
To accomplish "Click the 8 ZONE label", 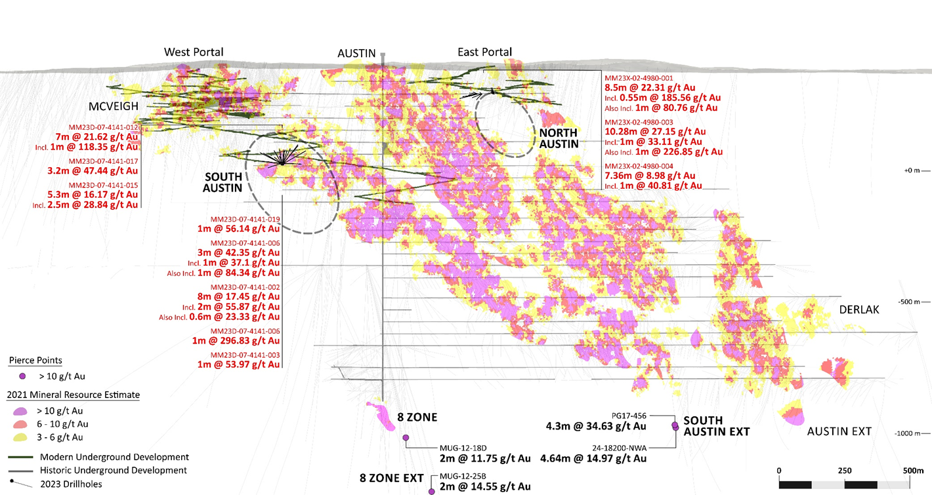I will pyautogui.click(x=417, y=417).
